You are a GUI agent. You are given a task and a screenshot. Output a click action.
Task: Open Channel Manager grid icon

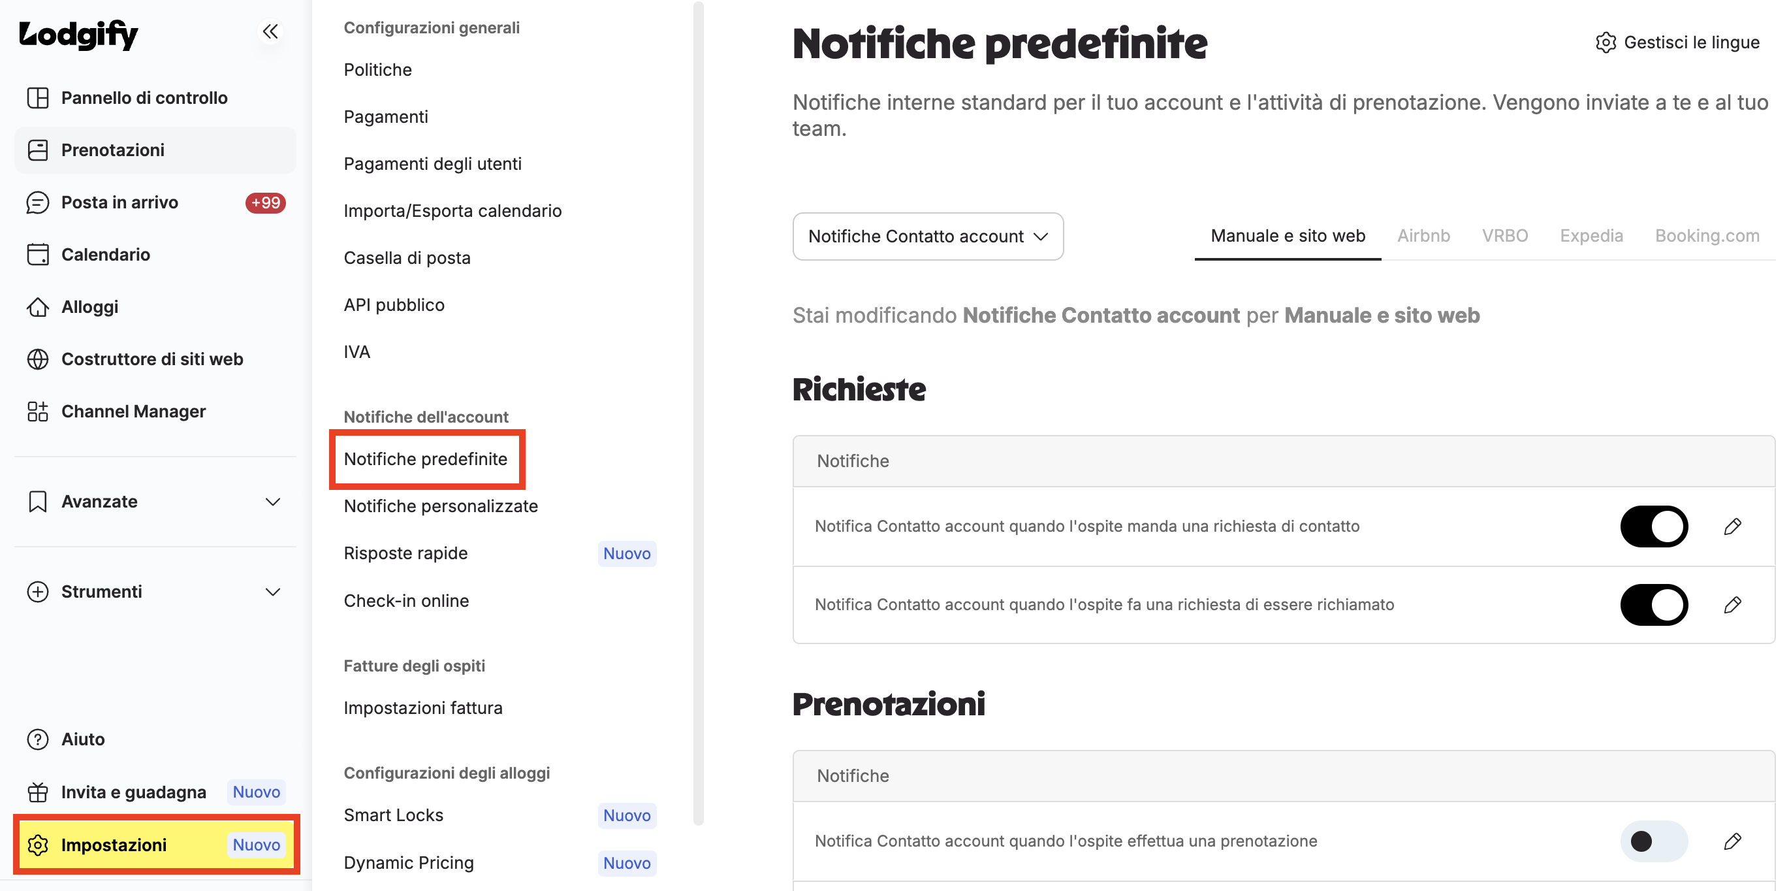[37, 412]
